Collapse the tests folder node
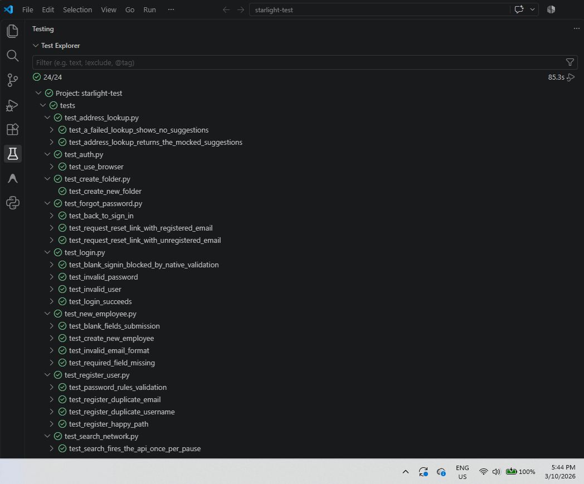584x484 pixels. tap(43, 105)
